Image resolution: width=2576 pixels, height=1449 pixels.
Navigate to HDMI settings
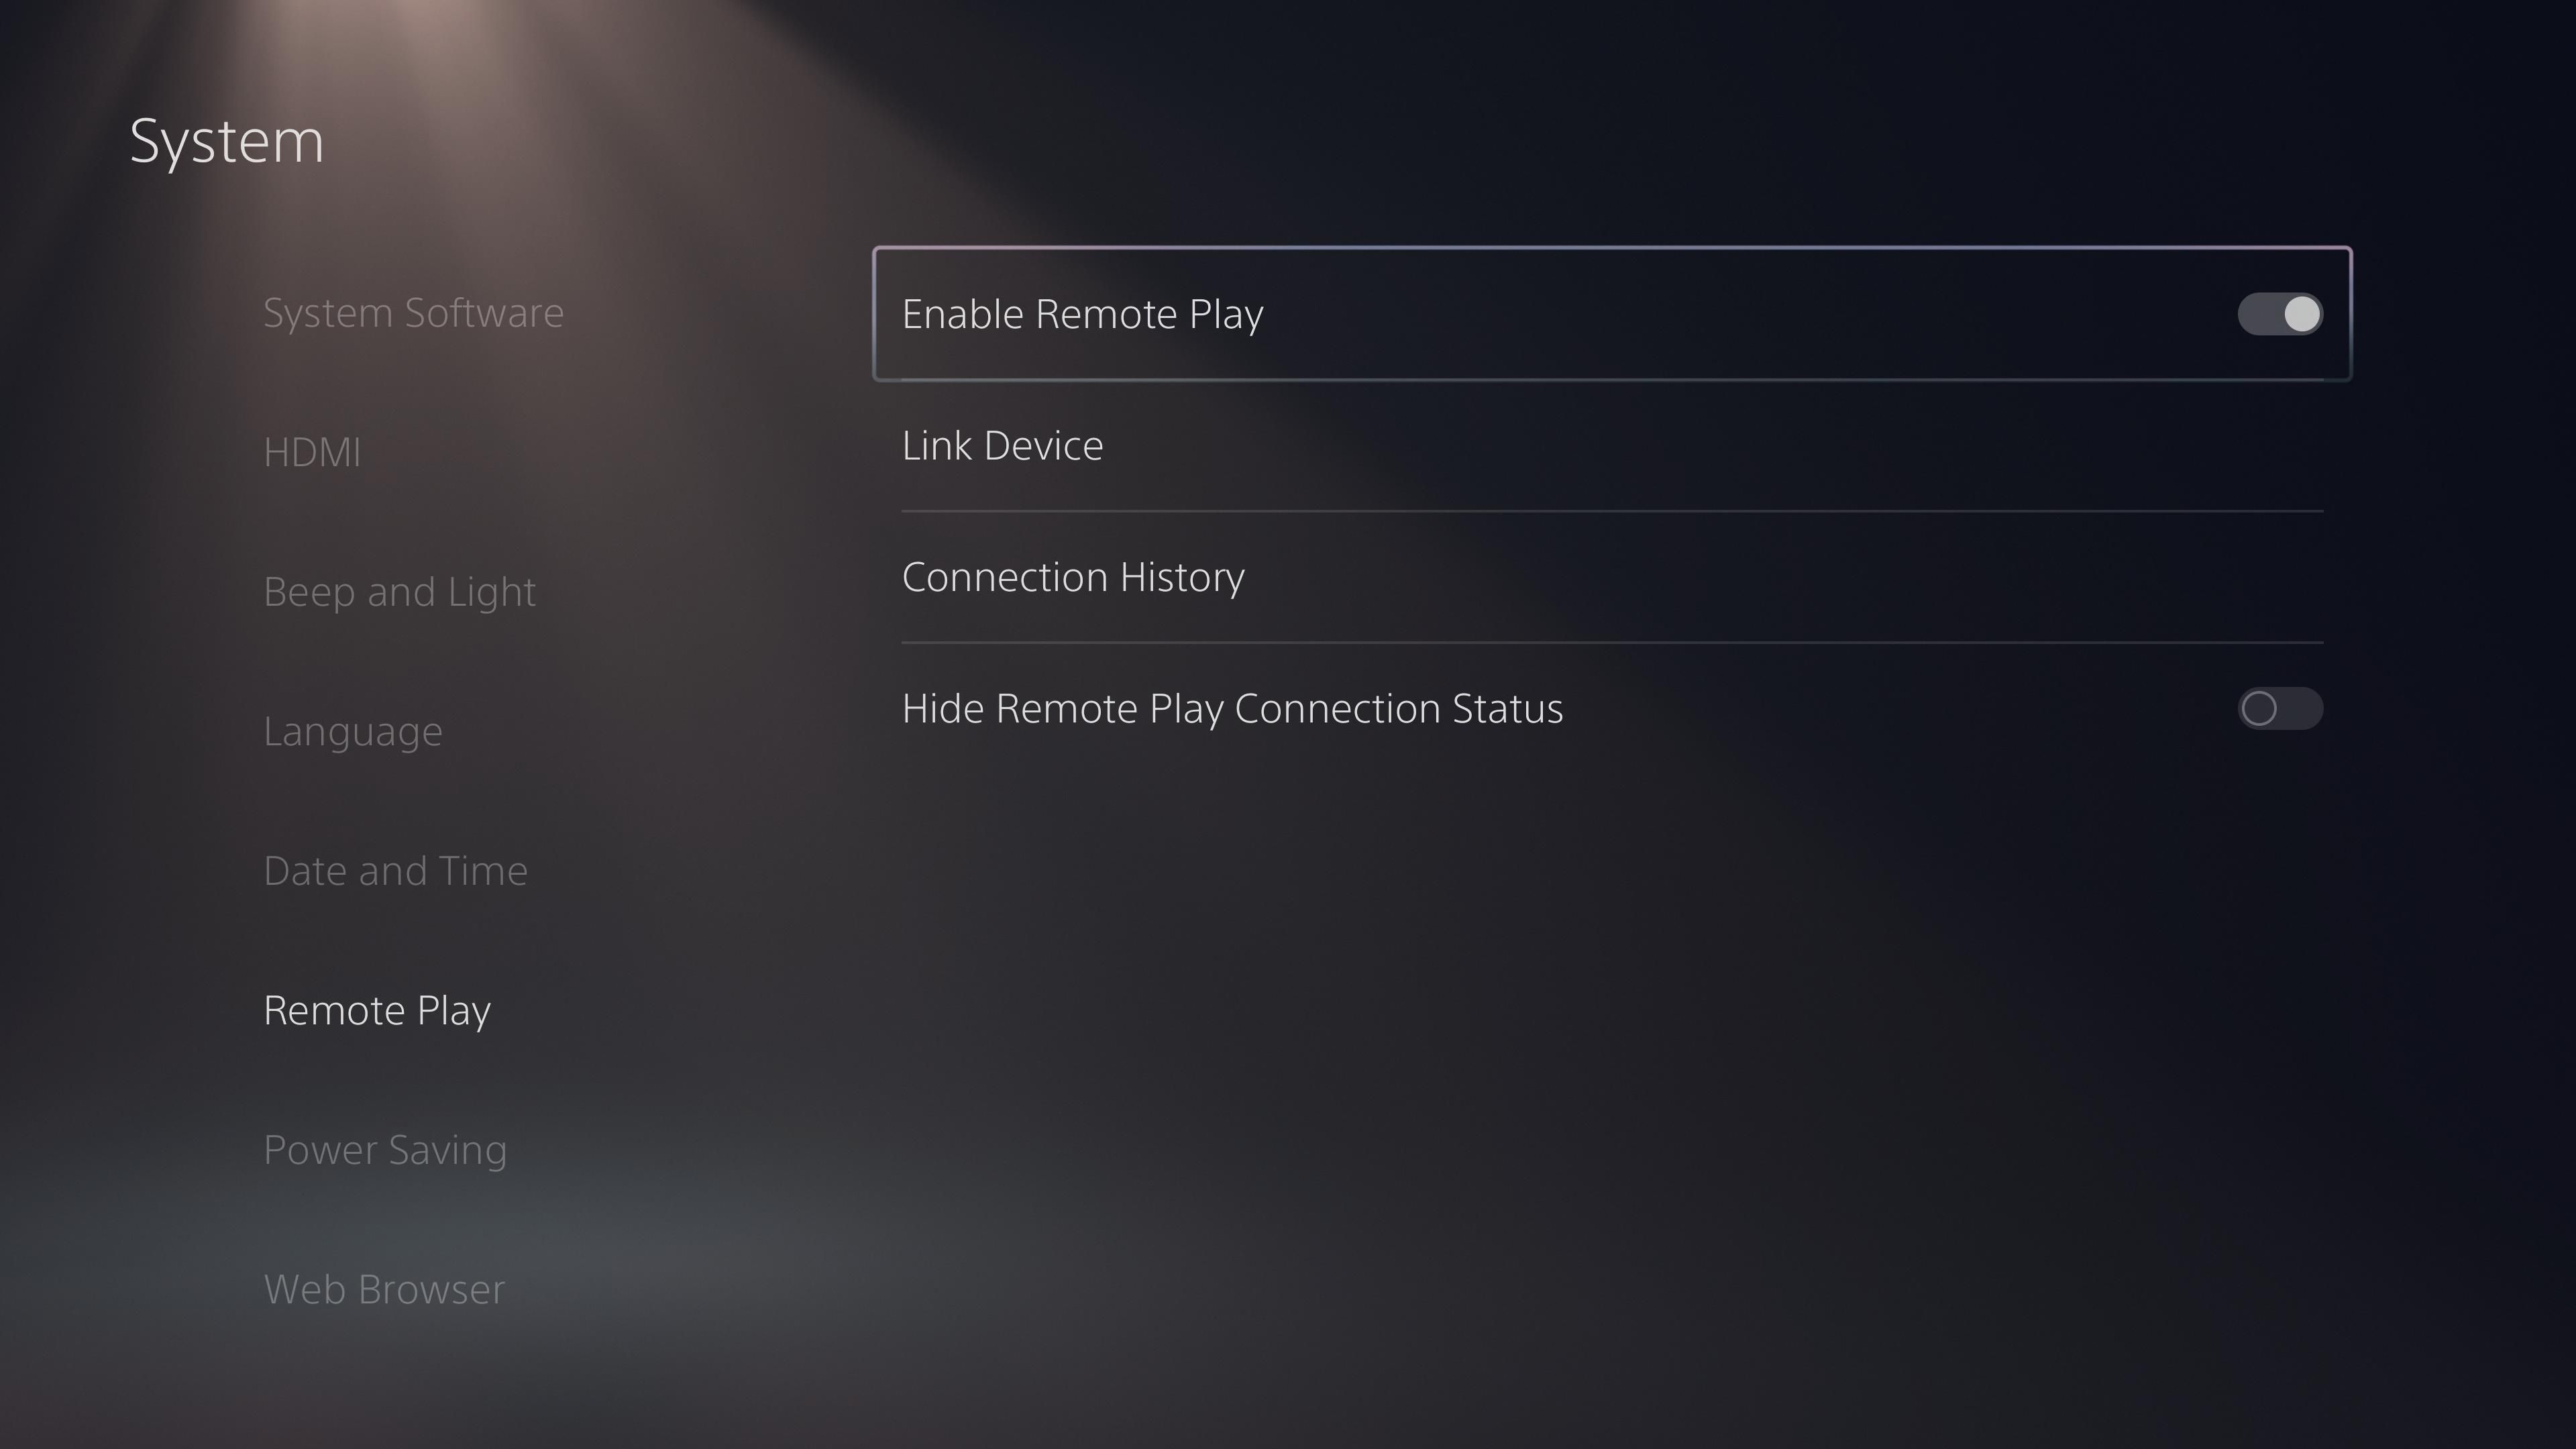click(x=311, y=451)
